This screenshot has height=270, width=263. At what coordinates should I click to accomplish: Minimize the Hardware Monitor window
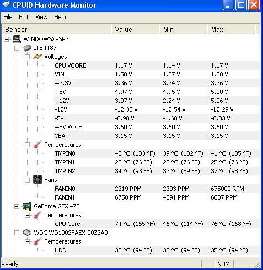point(228,5)
